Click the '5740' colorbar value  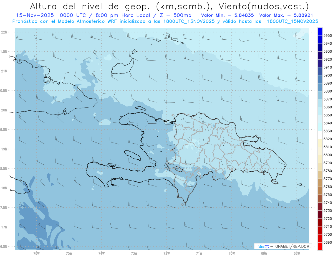pos(328,202)
